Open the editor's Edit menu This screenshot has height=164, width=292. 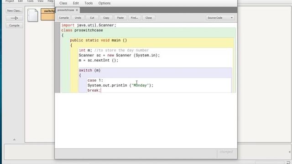76,3
